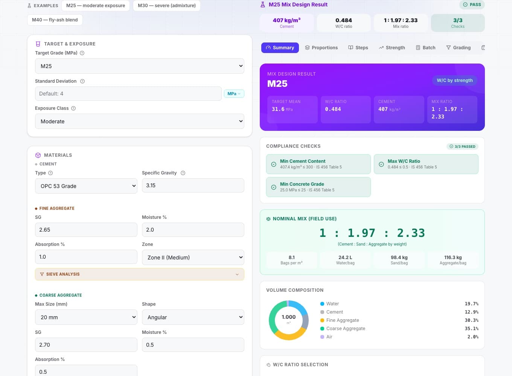Image resolution: width=512 pixels, height=376 pixels.
Task: Click the icon beside W/C Ratio Selection
Action: point(268,365)
